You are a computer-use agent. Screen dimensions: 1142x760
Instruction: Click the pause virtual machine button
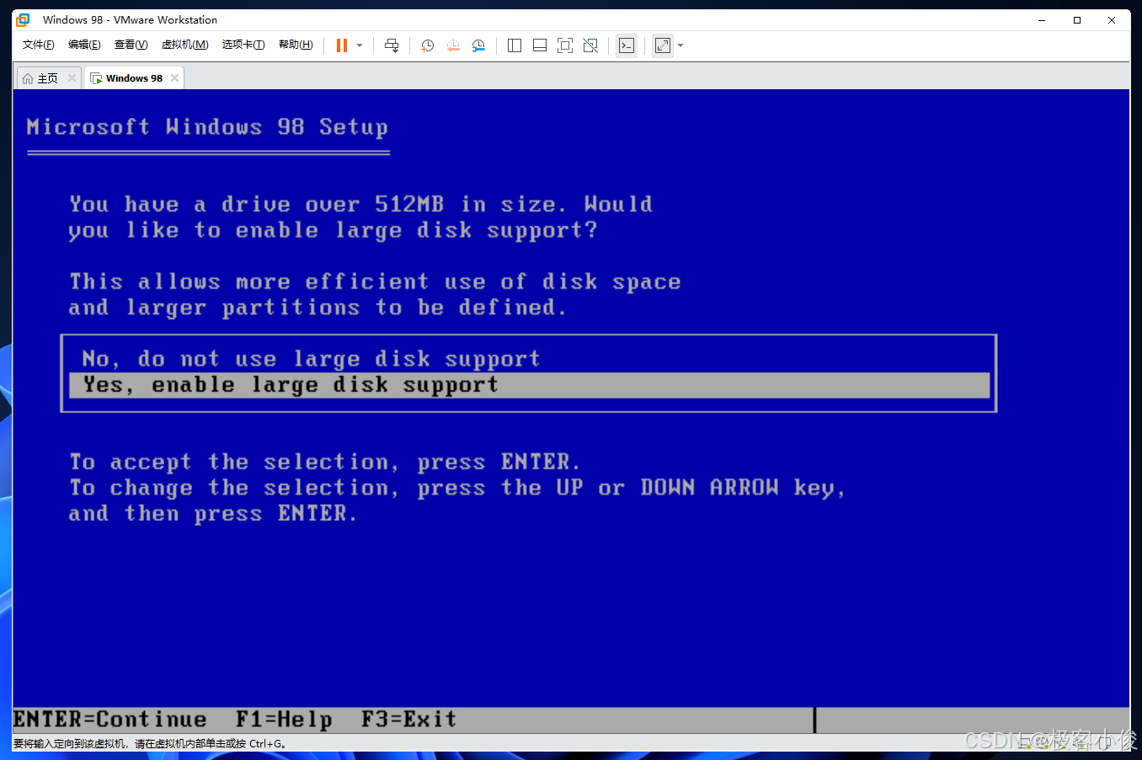(342, 45)
